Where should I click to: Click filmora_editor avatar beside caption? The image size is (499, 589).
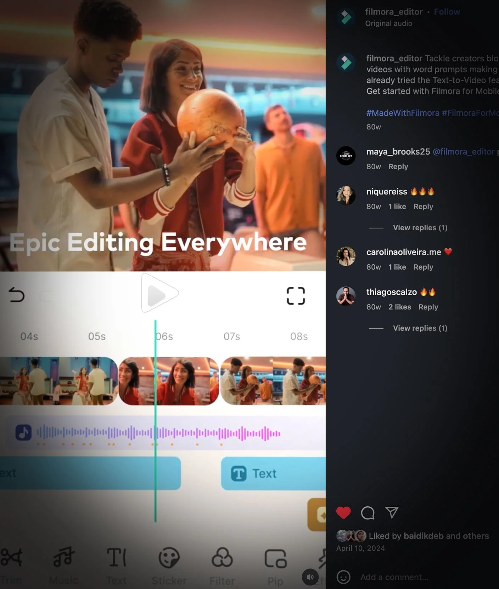346,63
